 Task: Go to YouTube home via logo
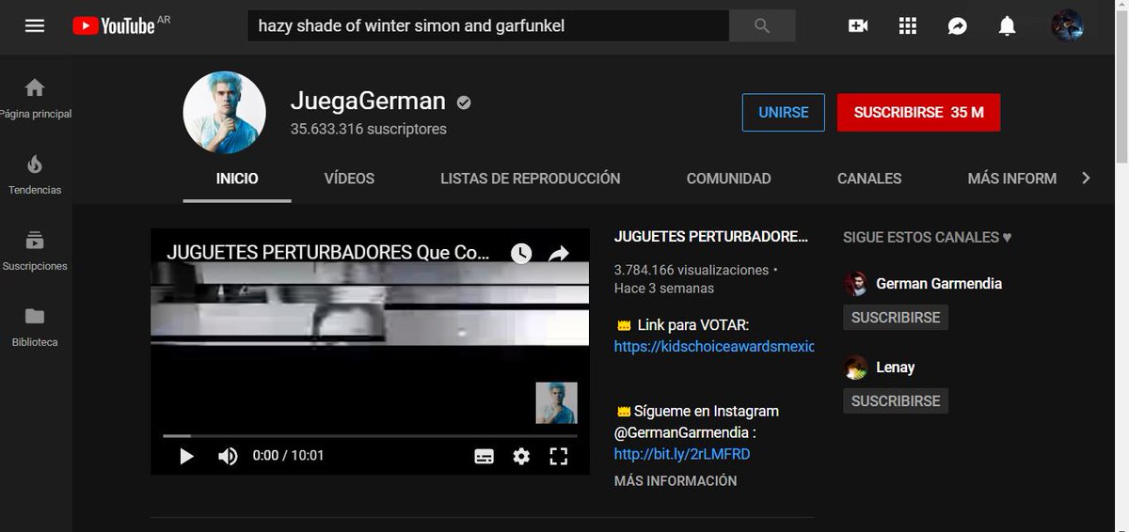pos(113,25)
